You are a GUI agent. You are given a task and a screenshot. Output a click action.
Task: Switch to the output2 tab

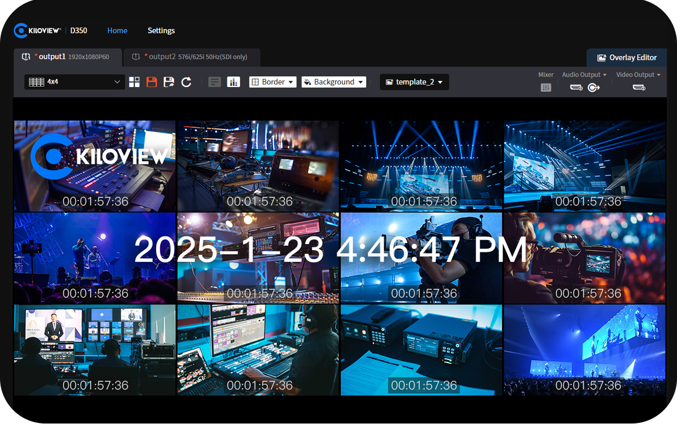[x=192, y=57]
